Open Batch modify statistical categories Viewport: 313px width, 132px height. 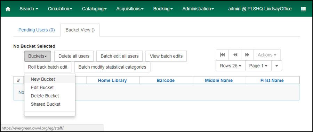(112, 67)
